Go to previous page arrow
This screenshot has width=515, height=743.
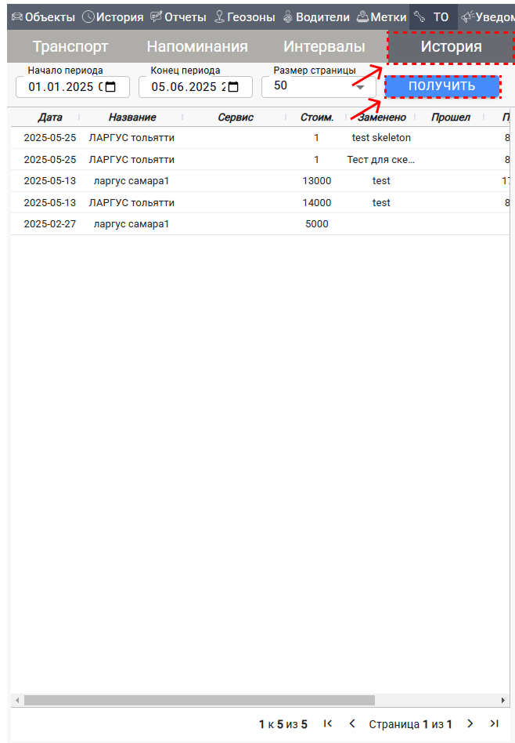click(x=352, y=723)
